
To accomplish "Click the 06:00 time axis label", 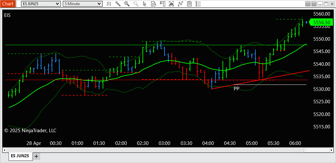I will click(295, 143).
